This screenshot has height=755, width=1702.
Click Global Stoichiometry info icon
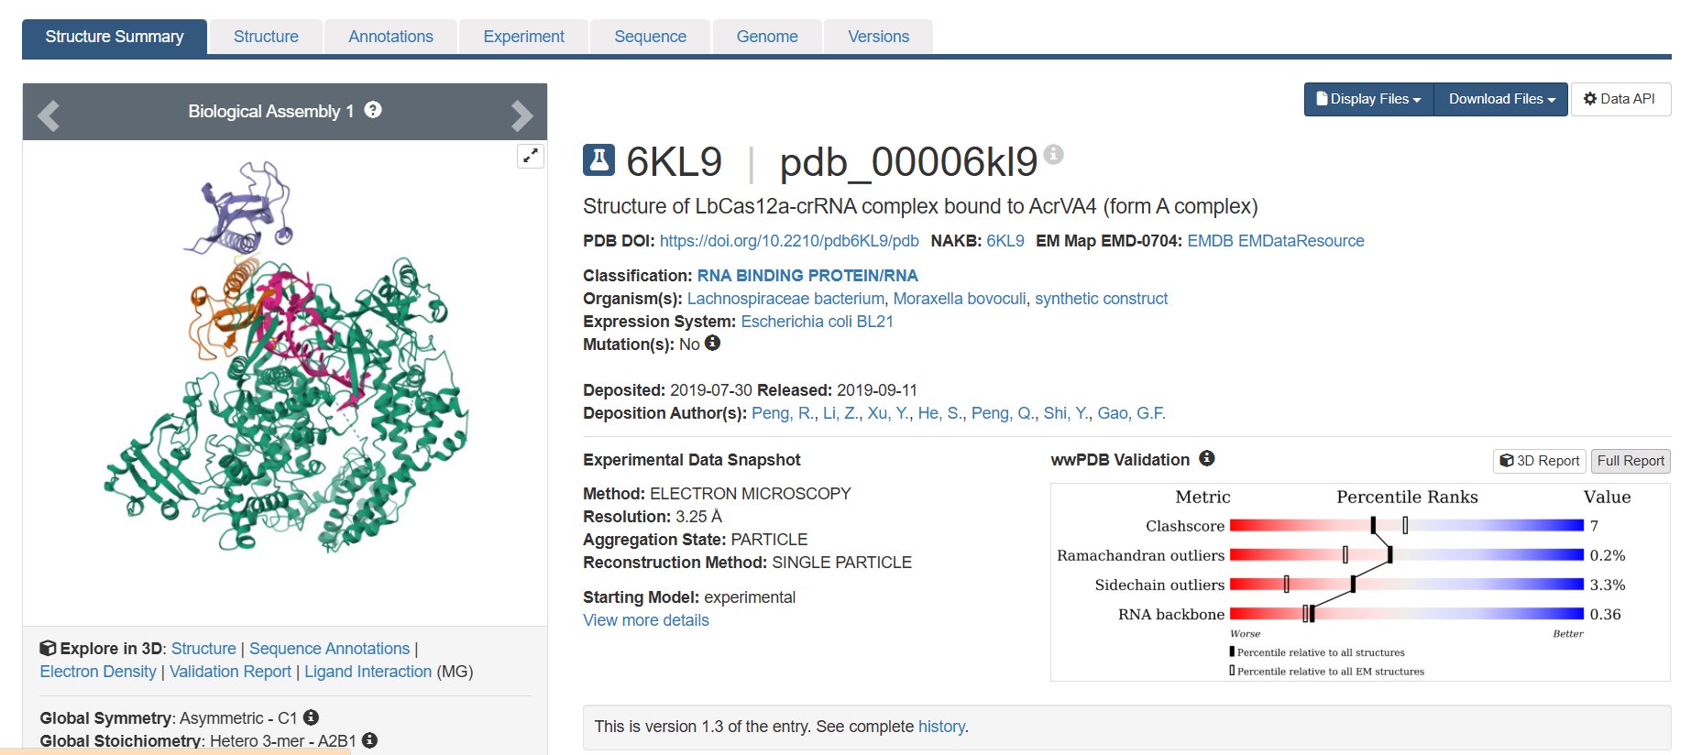370,740
